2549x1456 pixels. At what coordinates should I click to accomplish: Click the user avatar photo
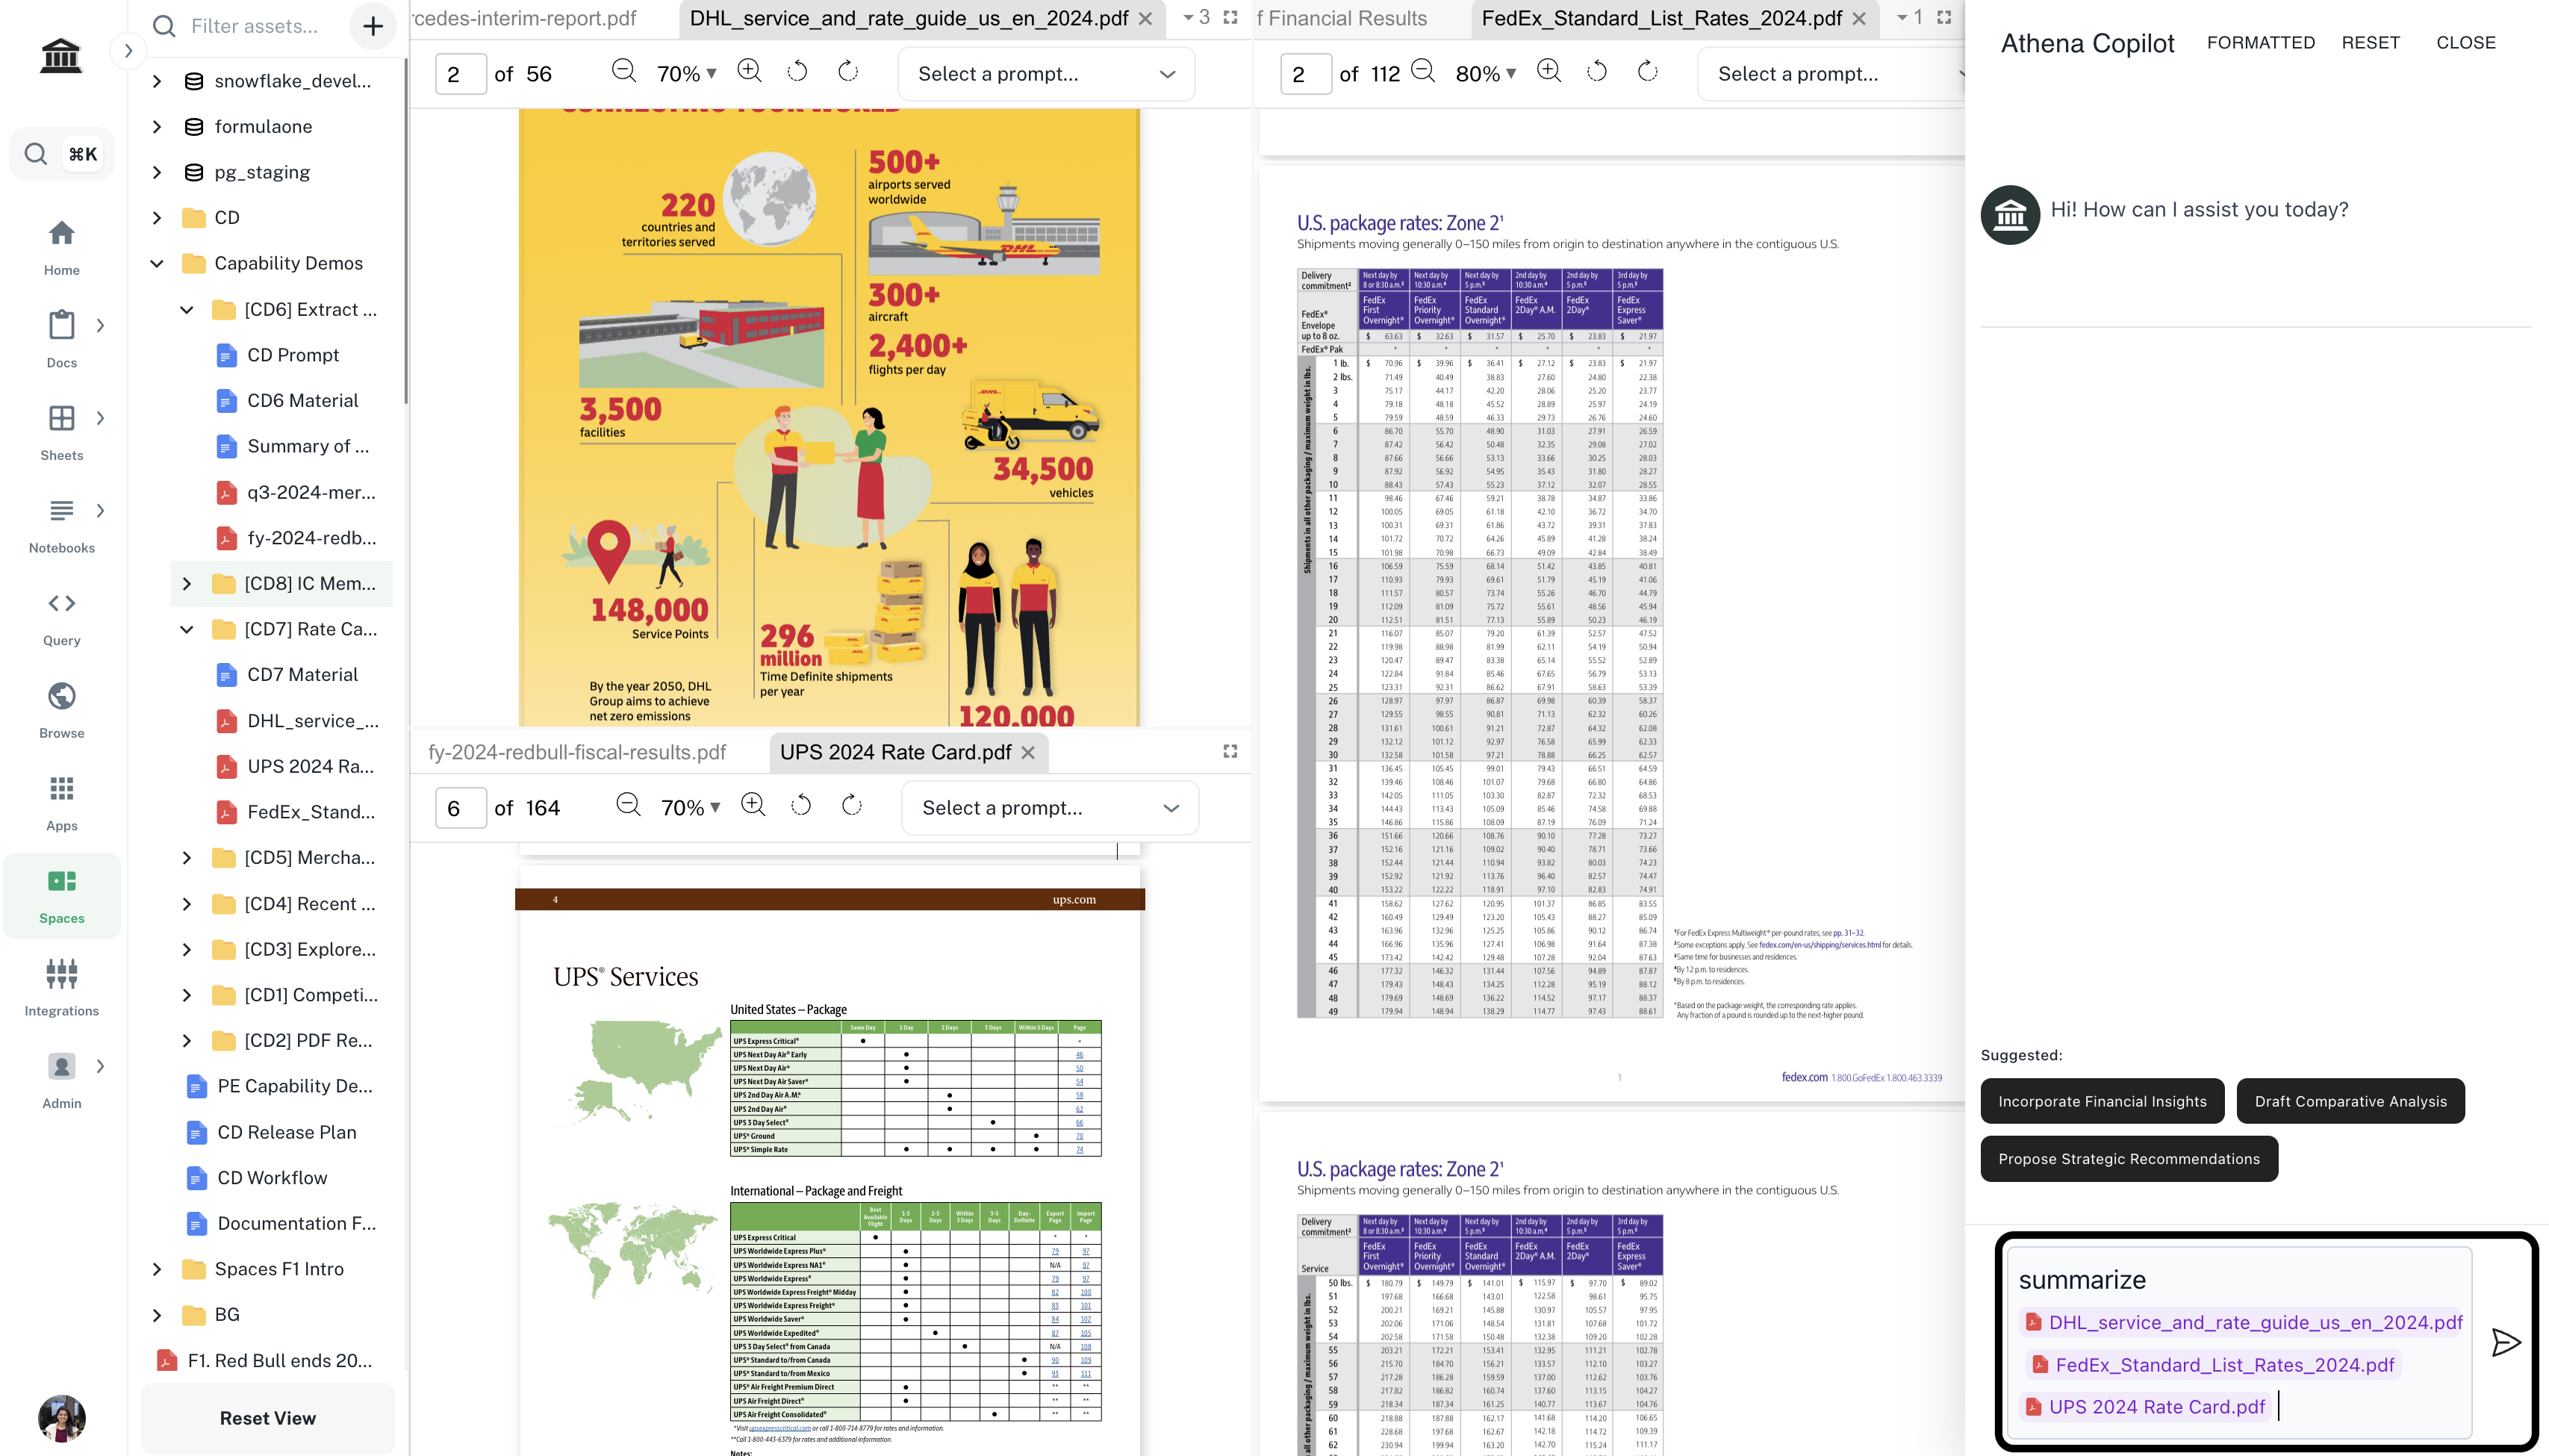point(62,1418)
